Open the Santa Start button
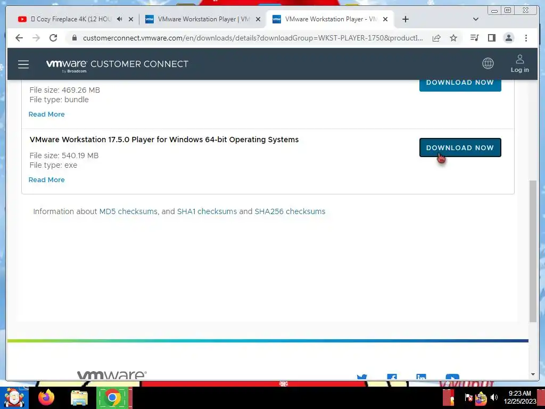The image size is (545, 409). pos(14,398)
